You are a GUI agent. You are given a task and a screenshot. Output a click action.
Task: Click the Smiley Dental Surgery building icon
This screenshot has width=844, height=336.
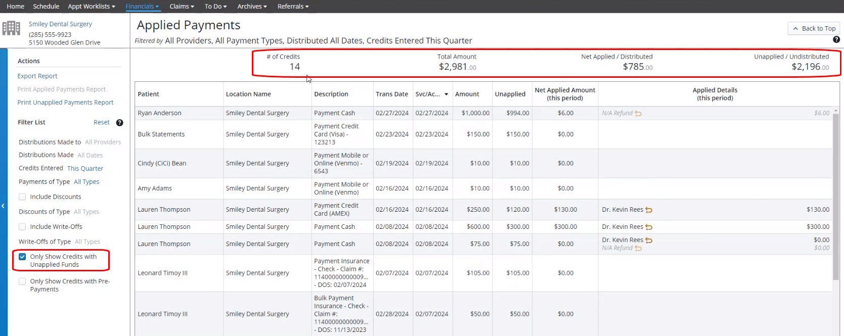coord(11,28)
